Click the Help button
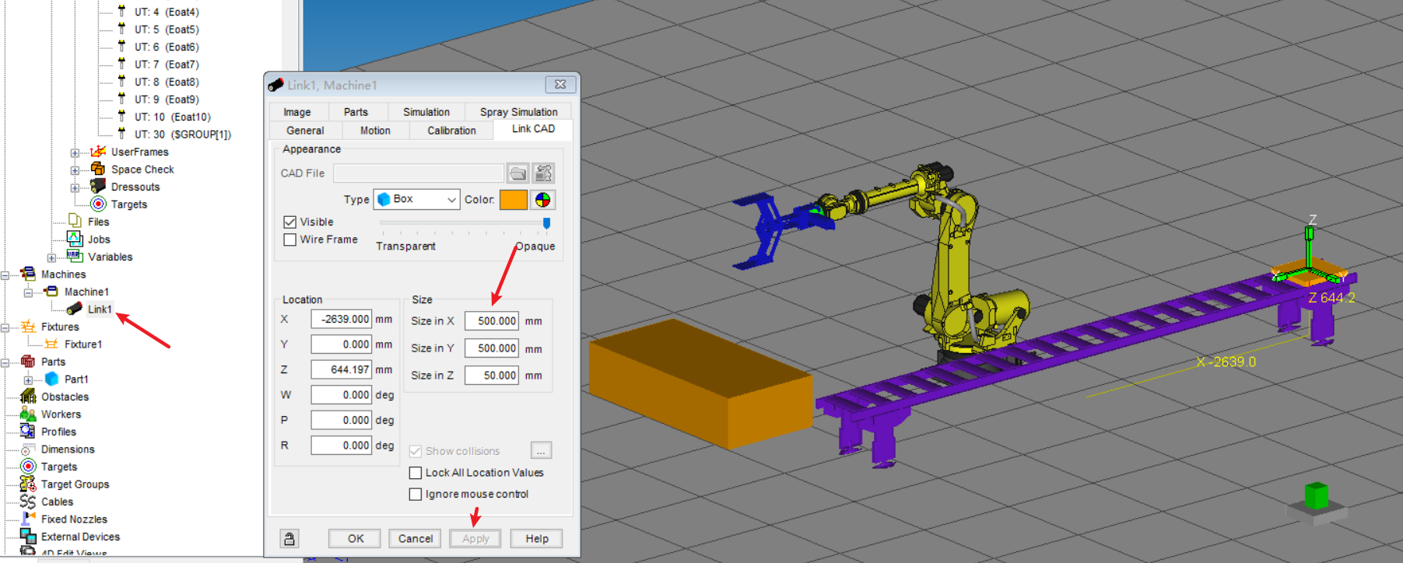The image size is (1403, 563). coord(537,538)
